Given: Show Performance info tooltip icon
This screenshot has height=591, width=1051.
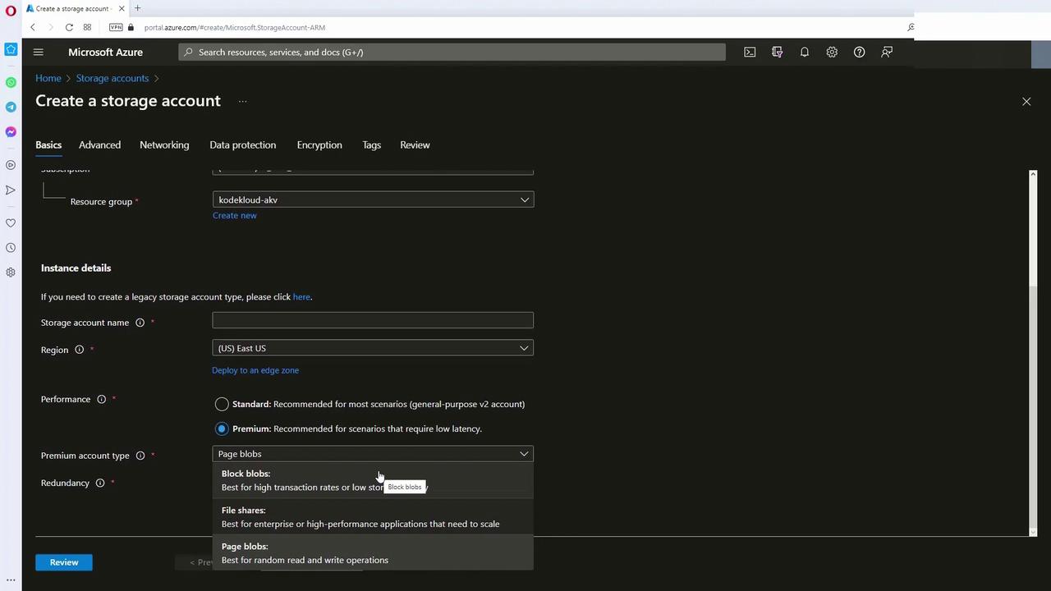Looking at the screenshot, I should click(x=102, y=399).
